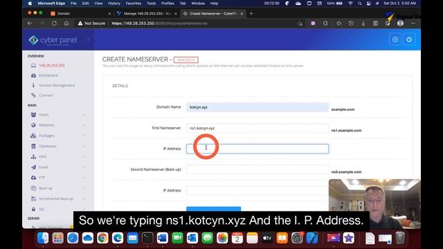Viewport: 443px width, 249px height.
Task: Open the DNS sidebar icon
Action: click(x=33, y=157)
